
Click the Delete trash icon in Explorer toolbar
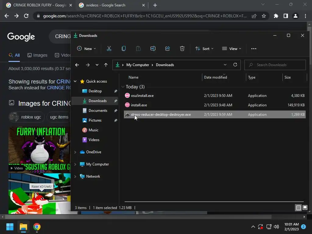(182, 48)
